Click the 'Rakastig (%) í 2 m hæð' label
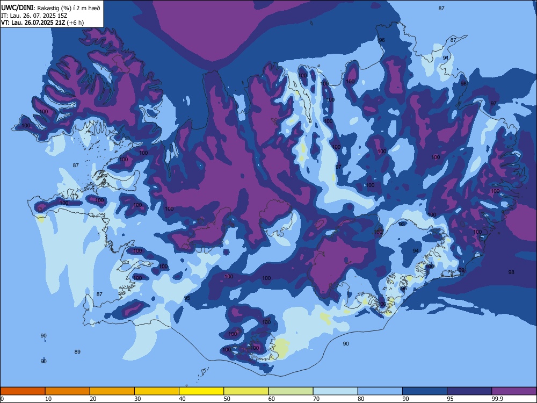 [x=69, y=8]
